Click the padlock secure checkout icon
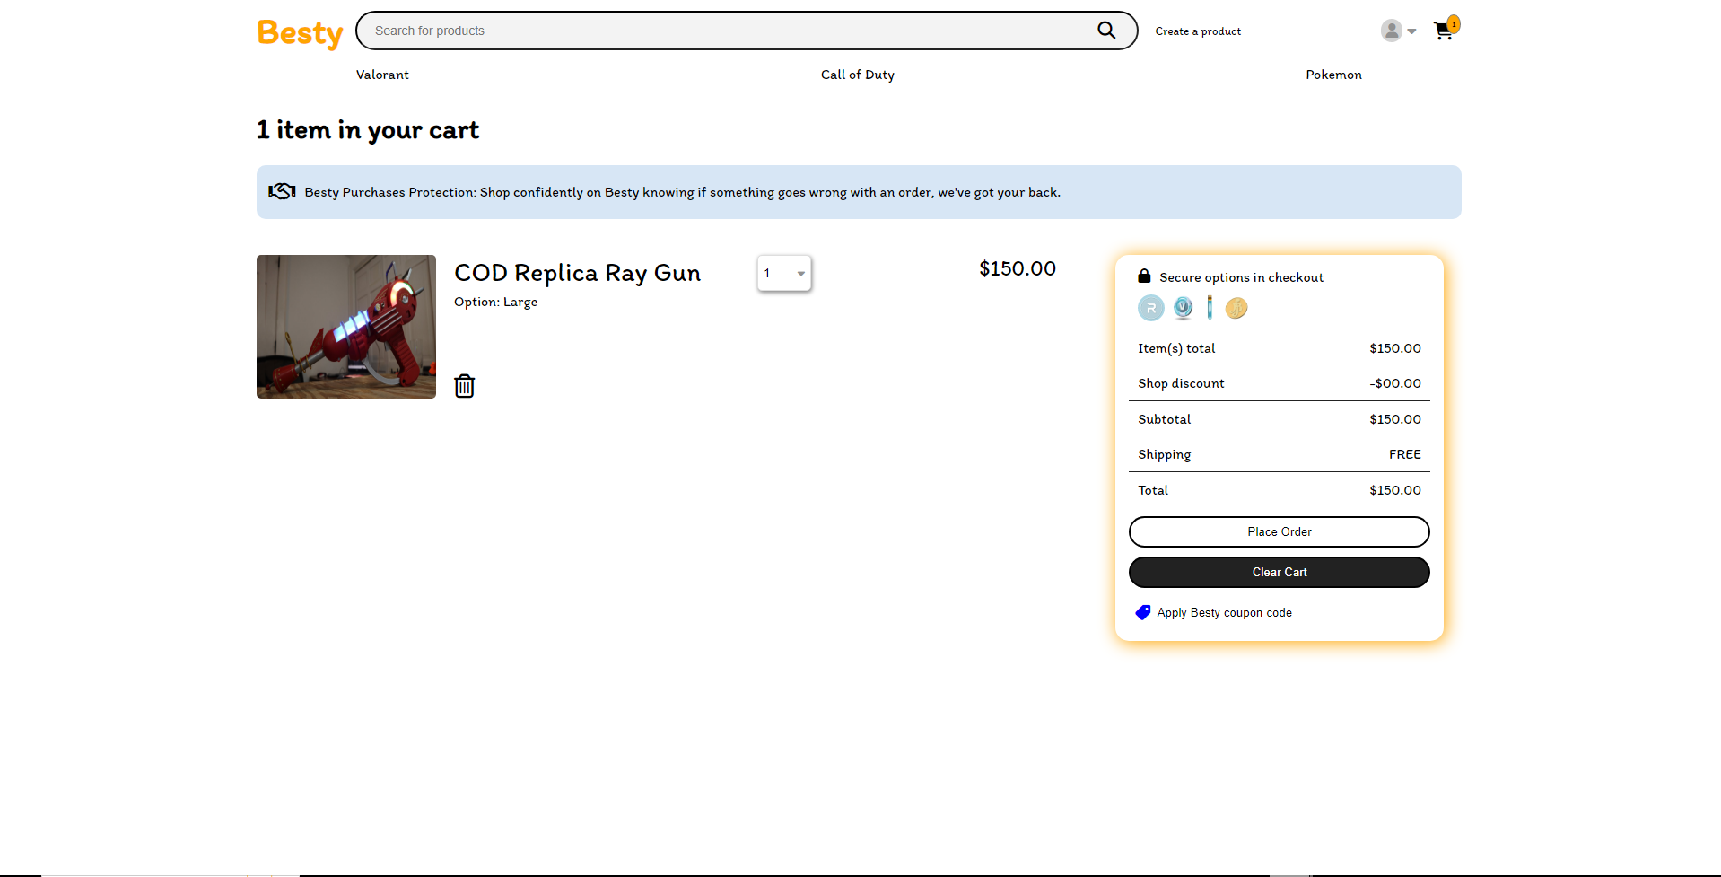The width and height of the screenshot is (1721, 877). click(x=1144, y=276)
